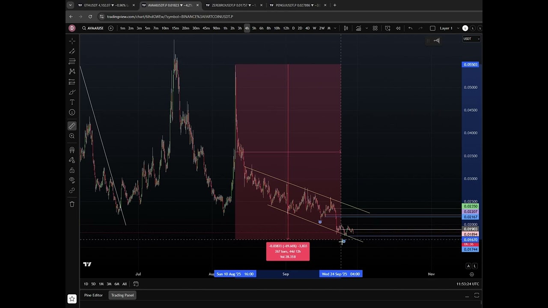Switch to the 15m timeframe
Screen dimensions: 548x308
175,28
